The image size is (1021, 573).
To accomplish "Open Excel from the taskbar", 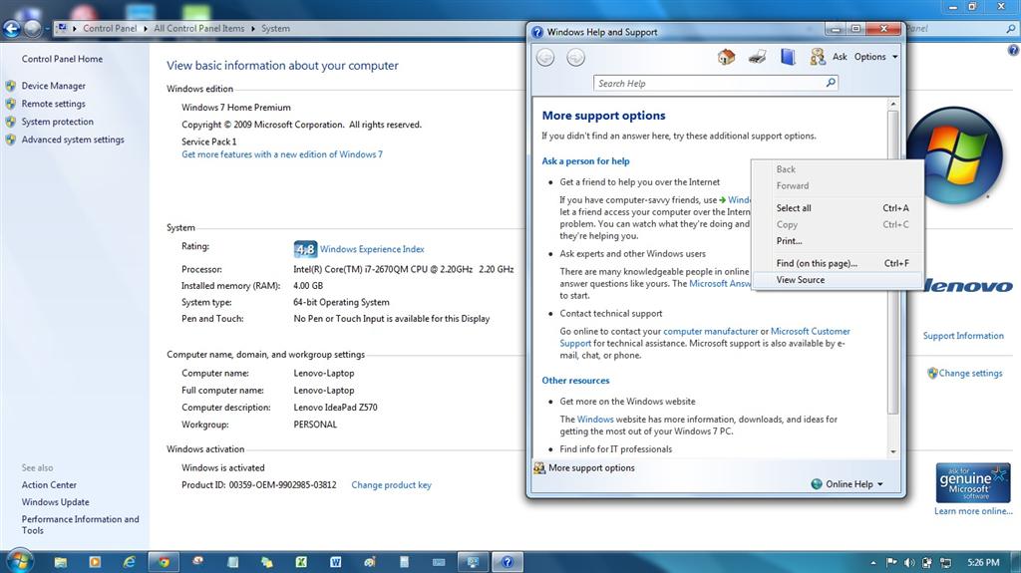I will (301, 562).
